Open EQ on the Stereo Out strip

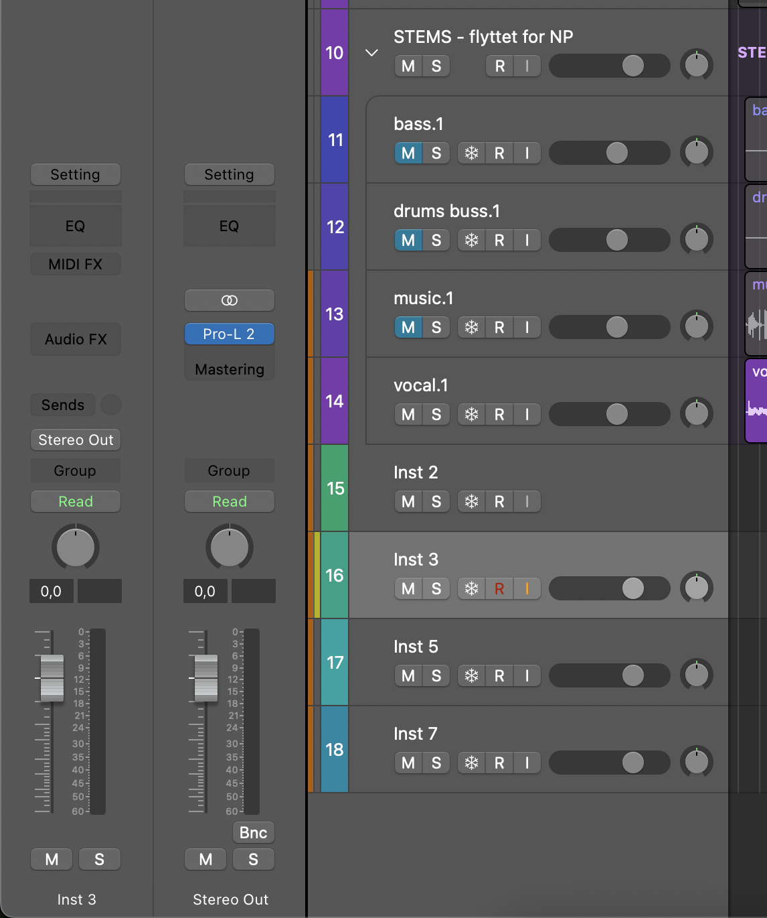click(x=230, y=226)
